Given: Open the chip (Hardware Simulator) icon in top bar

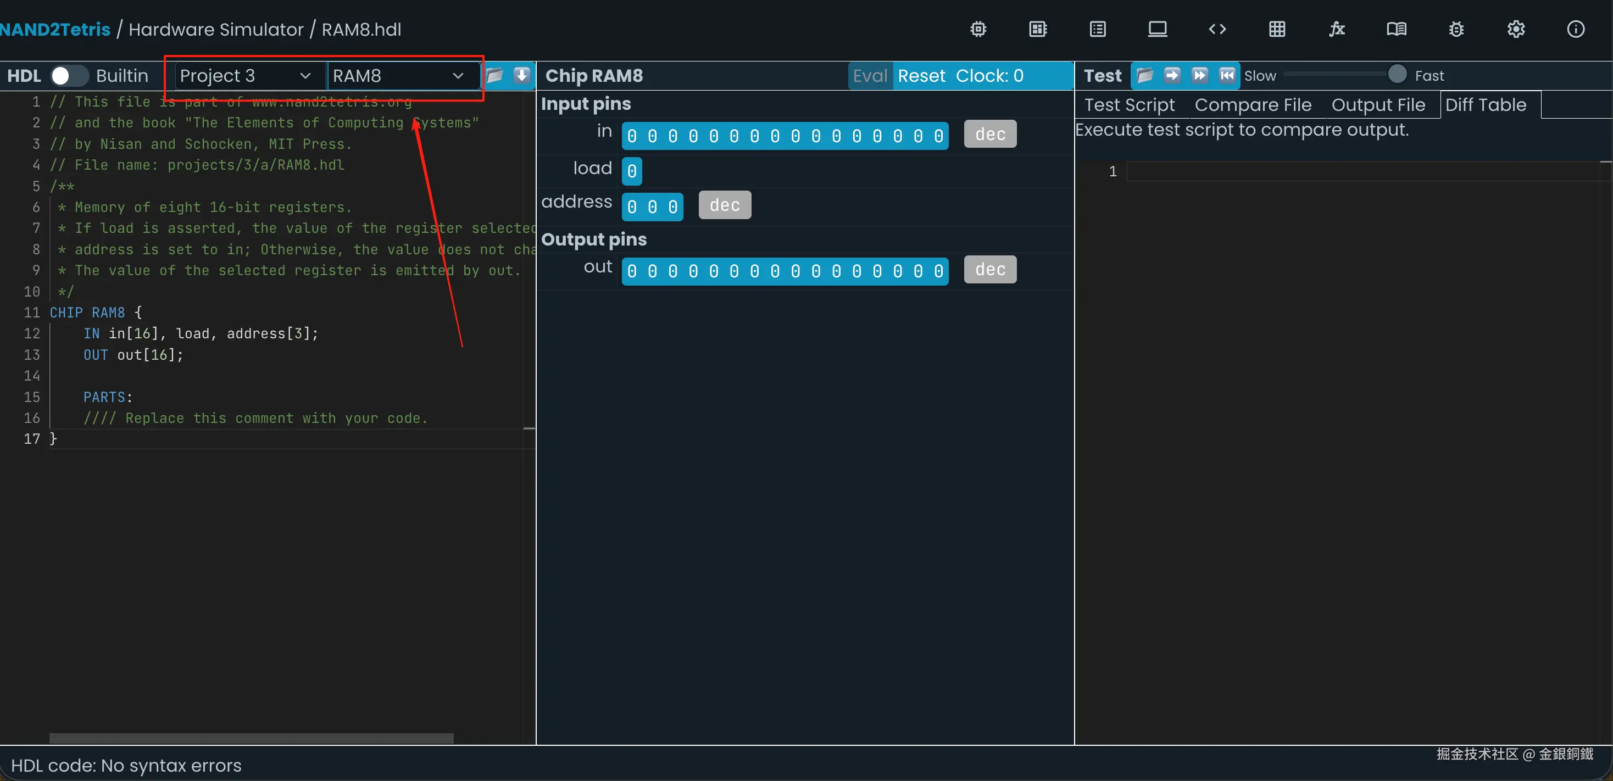Looking at the screenshot, I should coord(978,30).
